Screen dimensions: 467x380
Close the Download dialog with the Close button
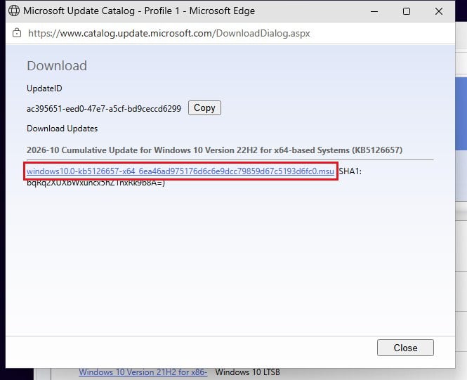coord(405,348)
